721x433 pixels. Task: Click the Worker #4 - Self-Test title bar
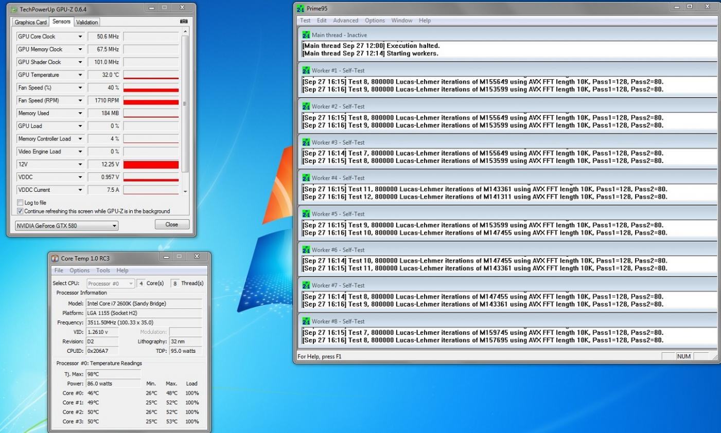click(x=507, y=178)
